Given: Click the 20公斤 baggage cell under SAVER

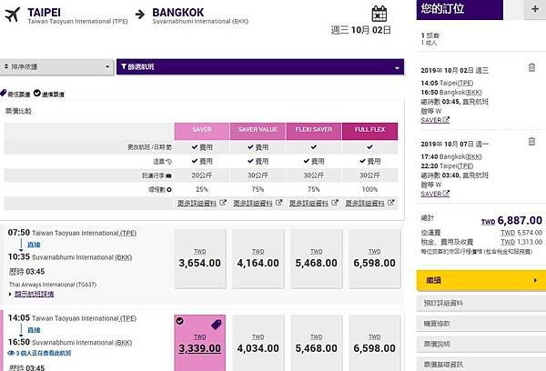Looking at the screenshot, I should (202, 175).
